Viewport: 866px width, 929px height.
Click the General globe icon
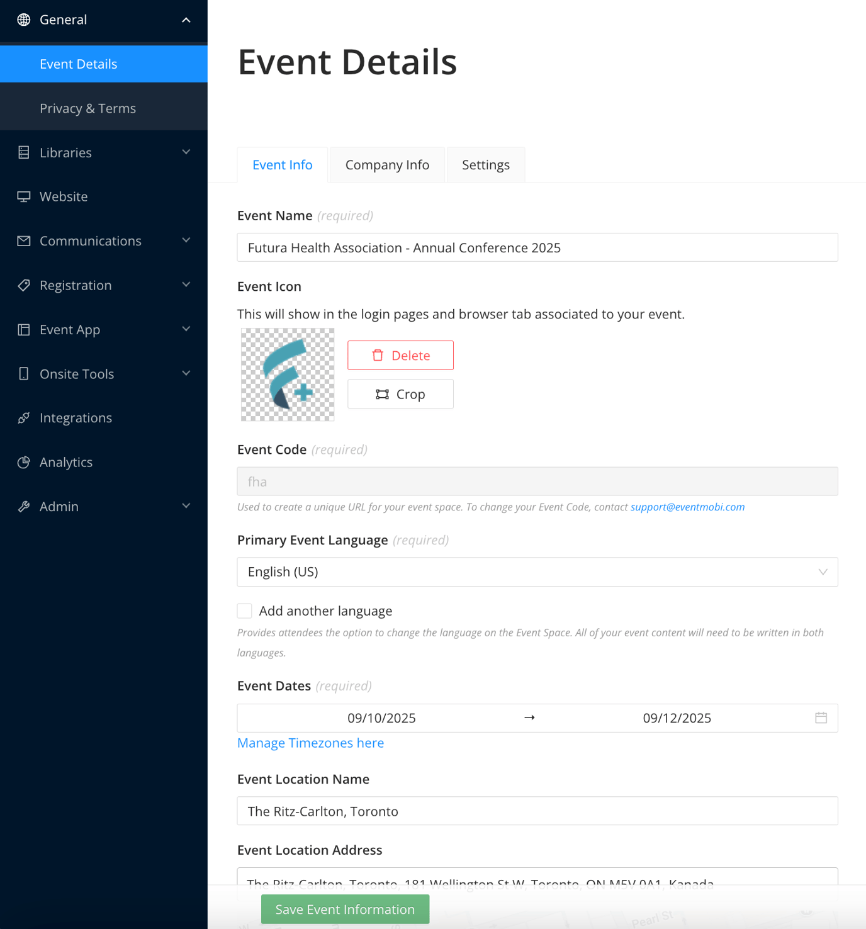(24, 20)
